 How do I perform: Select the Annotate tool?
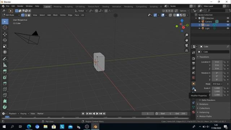point(5,59)
